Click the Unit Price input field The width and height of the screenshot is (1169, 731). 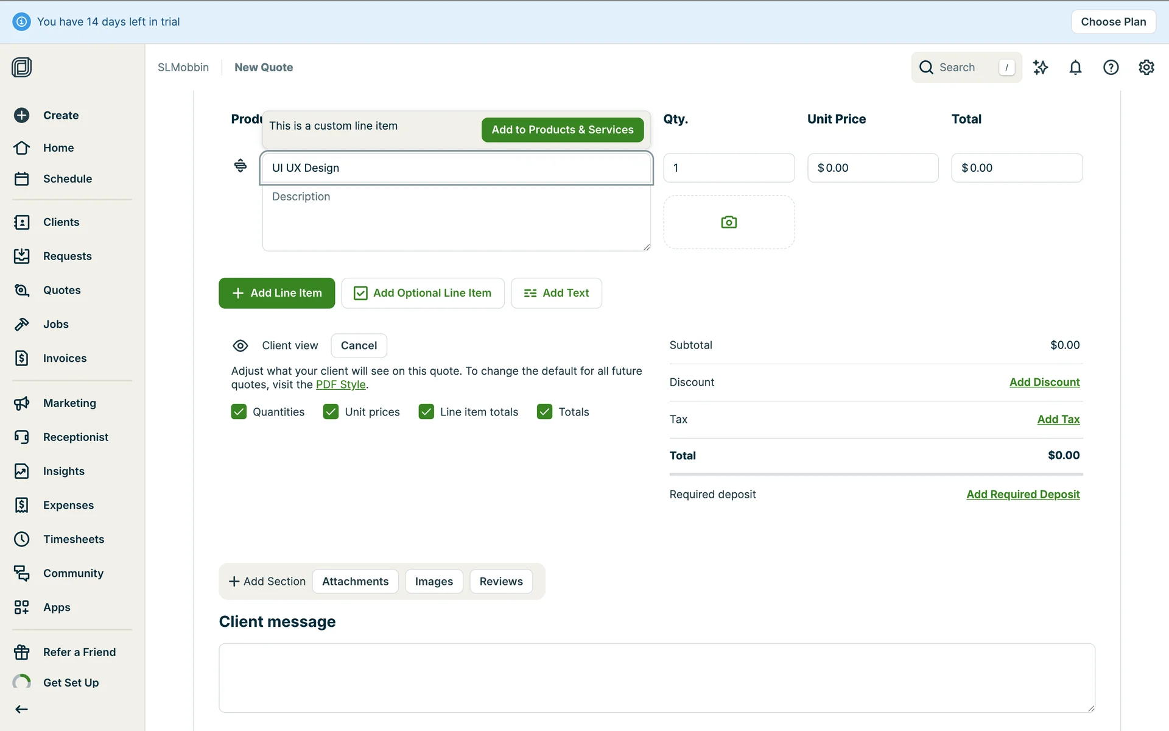pos(872,168)
